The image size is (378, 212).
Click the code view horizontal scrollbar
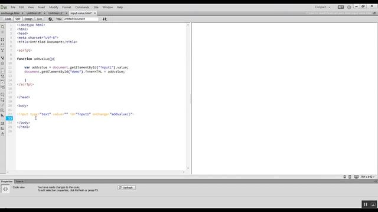click(x=96, y=172)
